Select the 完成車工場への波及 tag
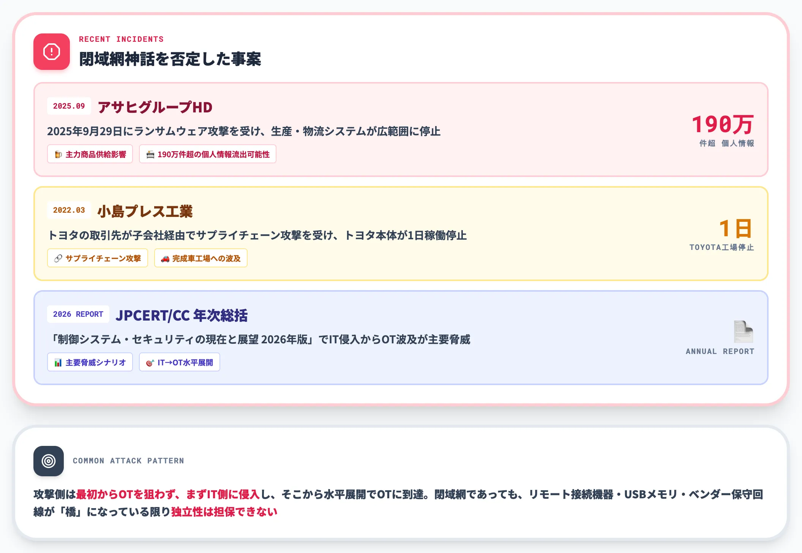This screenshot has width=802, height=553. click(x=201, y=258)
